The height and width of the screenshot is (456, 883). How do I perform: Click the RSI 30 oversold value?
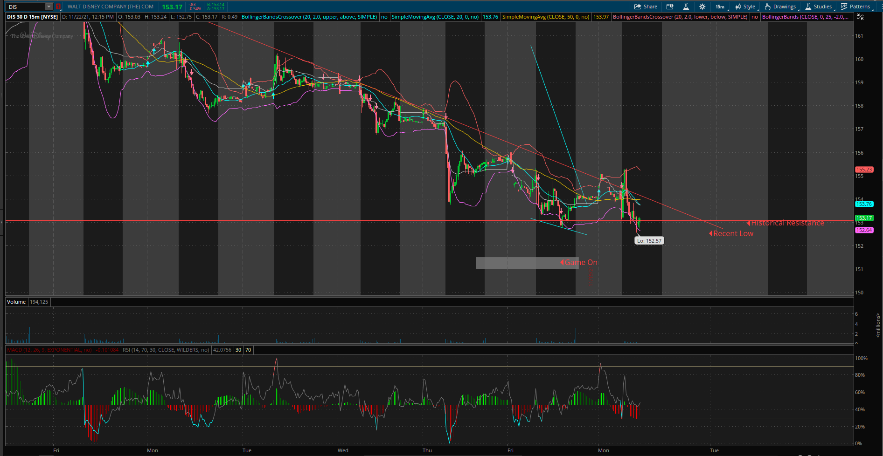pyautogui.click(x=238, y=350)
